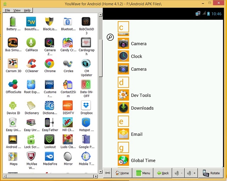Open the View menu
227x181 pixels.
coord(17,10)
